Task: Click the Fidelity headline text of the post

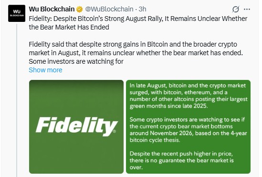Action: [x=138, y=23]
